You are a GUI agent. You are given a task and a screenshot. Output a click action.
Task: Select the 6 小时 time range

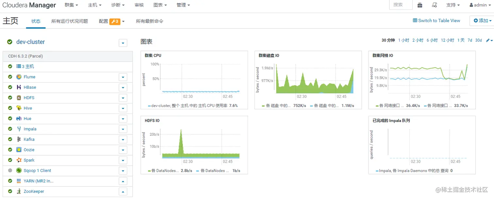click(432, 40)
